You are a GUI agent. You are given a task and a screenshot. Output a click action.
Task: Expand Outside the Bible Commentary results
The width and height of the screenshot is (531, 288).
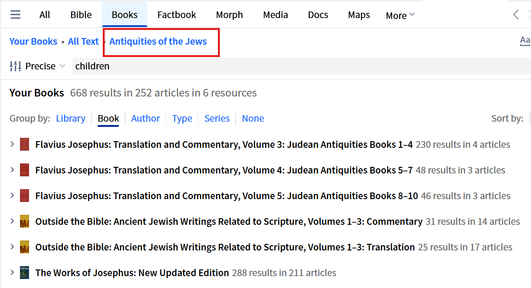pos(12,221)
